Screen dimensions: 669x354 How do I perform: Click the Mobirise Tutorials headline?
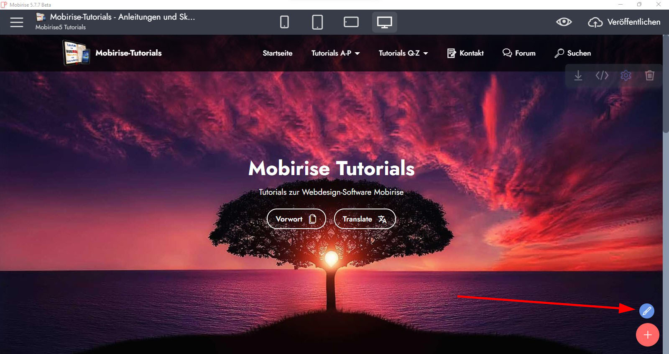pyautogui.click(x=332, y=168)
